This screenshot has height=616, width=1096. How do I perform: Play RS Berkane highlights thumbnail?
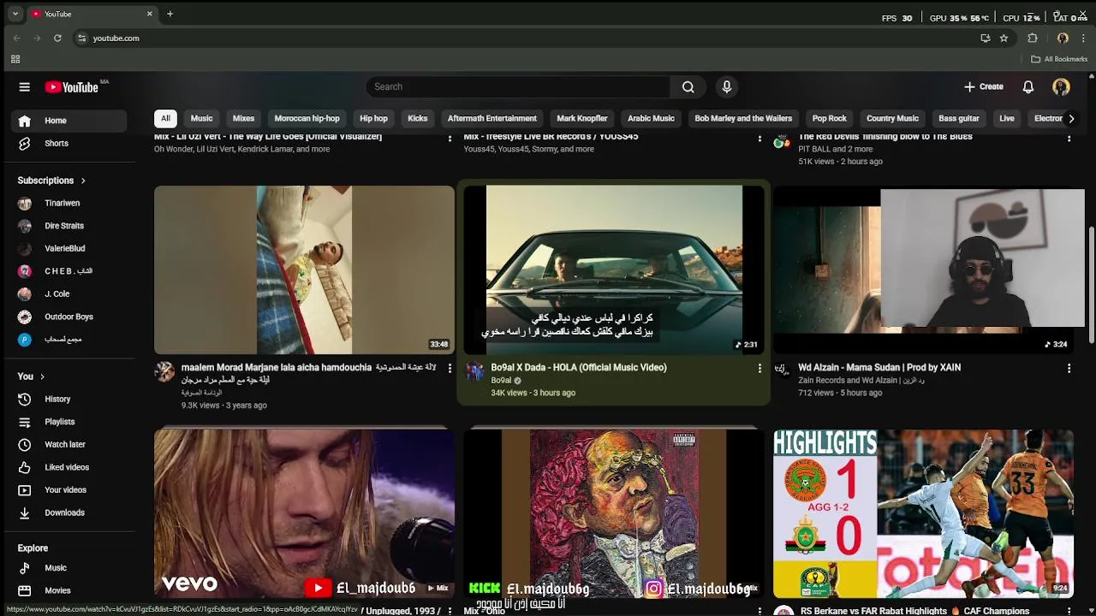(x=923, y=513)
